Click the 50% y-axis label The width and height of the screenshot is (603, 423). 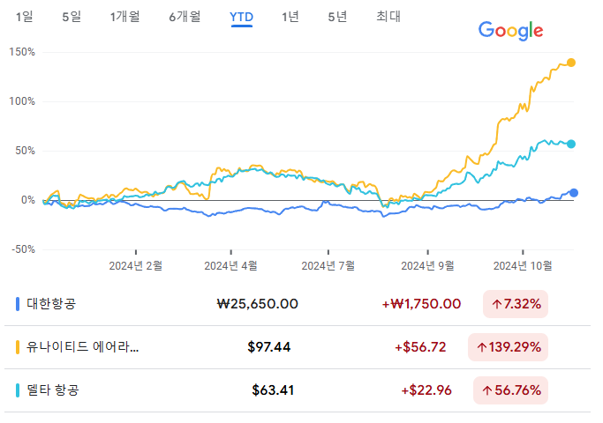(x=25, y=151)
